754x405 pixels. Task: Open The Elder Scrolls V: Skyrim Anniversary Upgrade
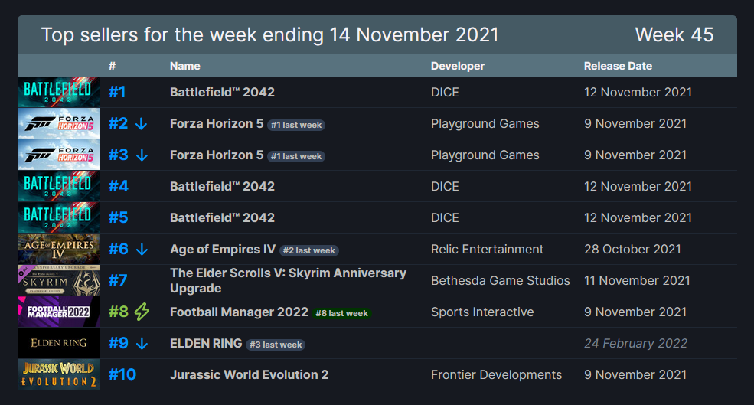[288, 280]
